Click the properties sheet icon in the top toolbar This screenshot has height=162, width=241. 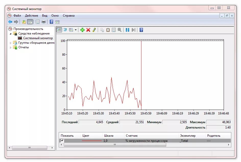38,22
